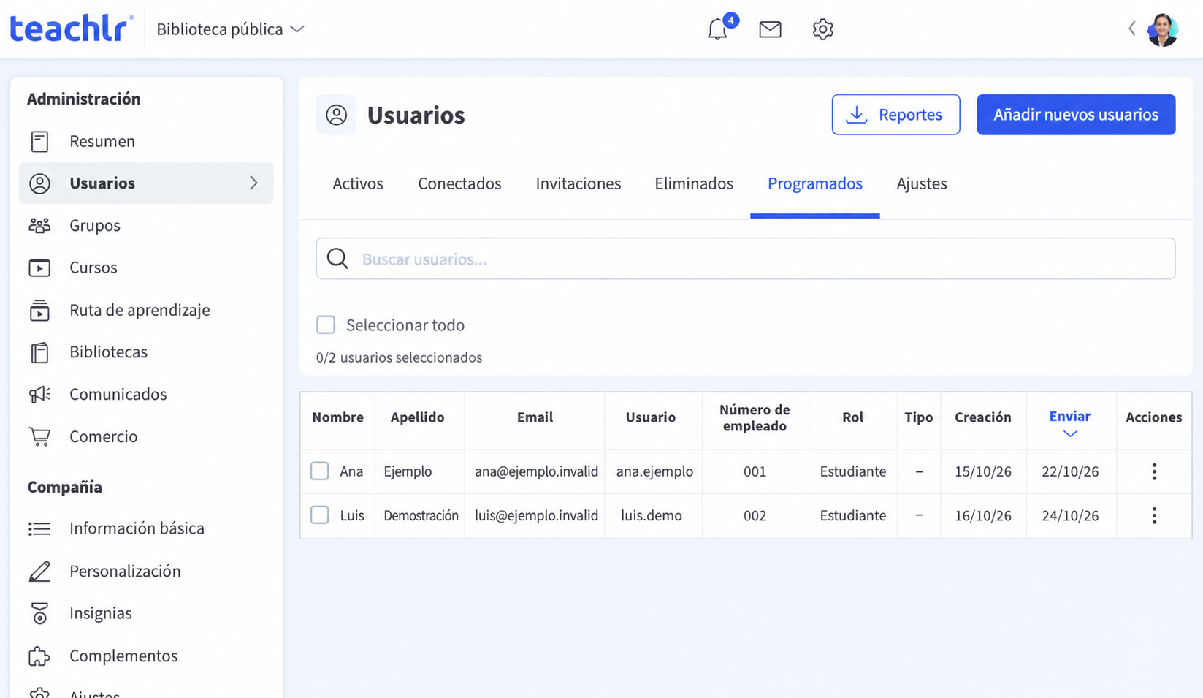The image size is (1203, 698).
Task: Select the Programados tab
Action: pos(815,183)
